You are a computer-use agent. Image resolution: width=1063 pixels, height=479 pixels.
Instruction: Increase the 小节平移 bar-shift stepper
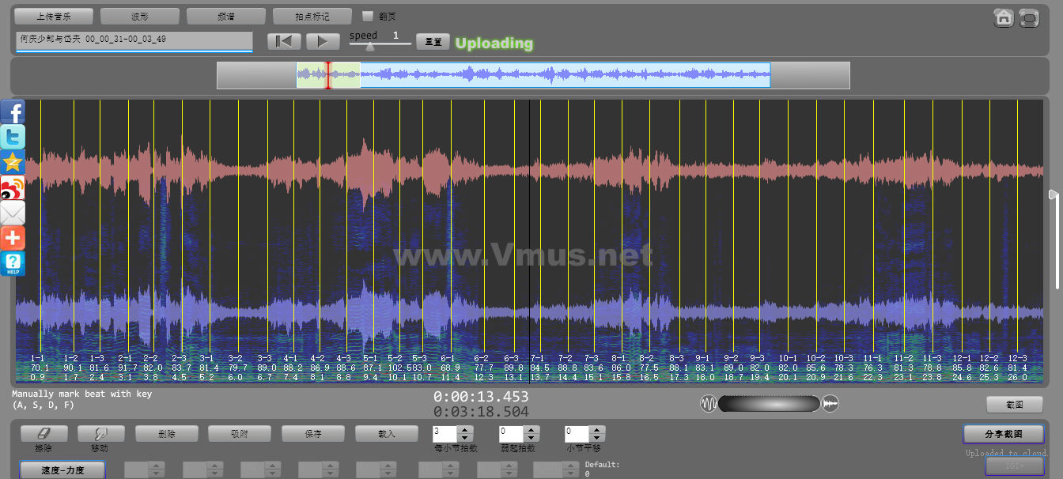[598, 430]
